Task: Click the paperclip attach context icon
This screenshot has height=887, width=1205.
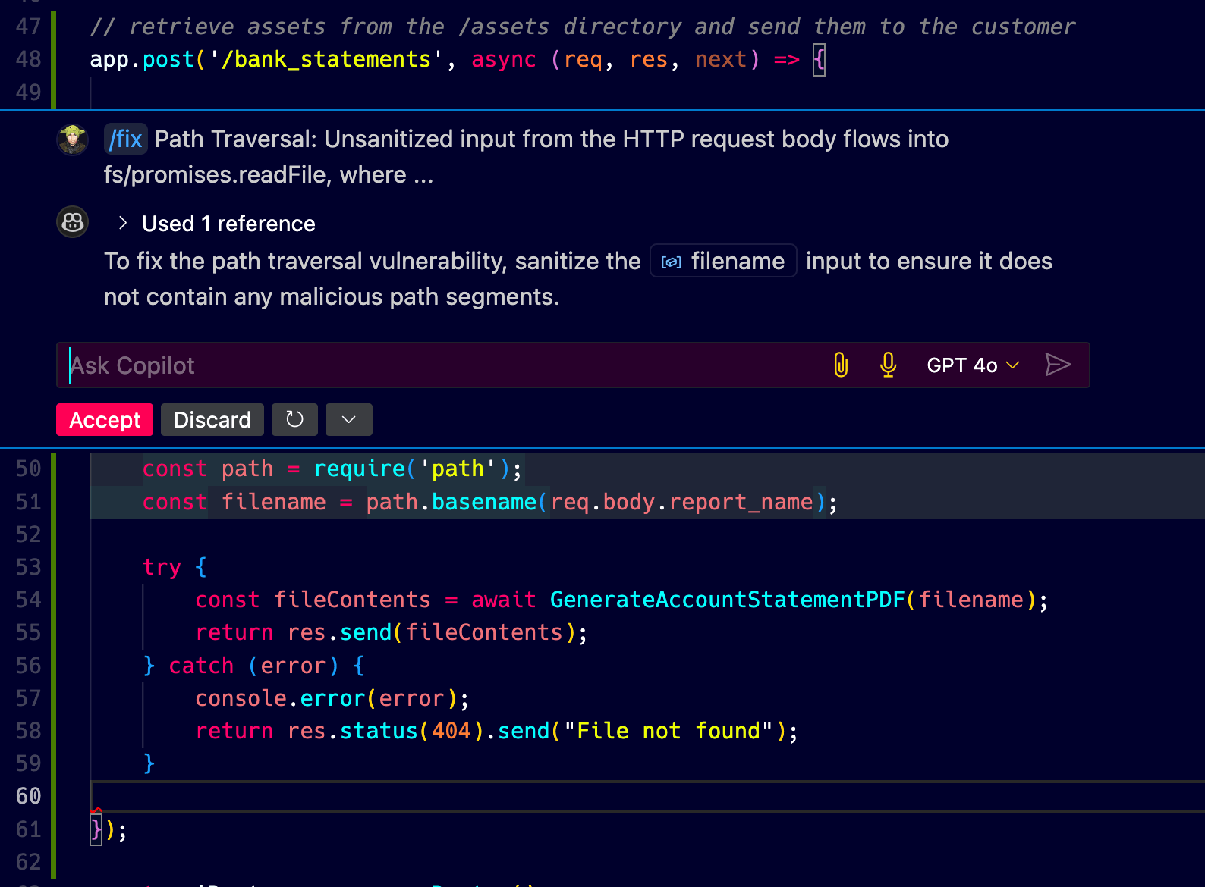Action: [x=841, y=365]
